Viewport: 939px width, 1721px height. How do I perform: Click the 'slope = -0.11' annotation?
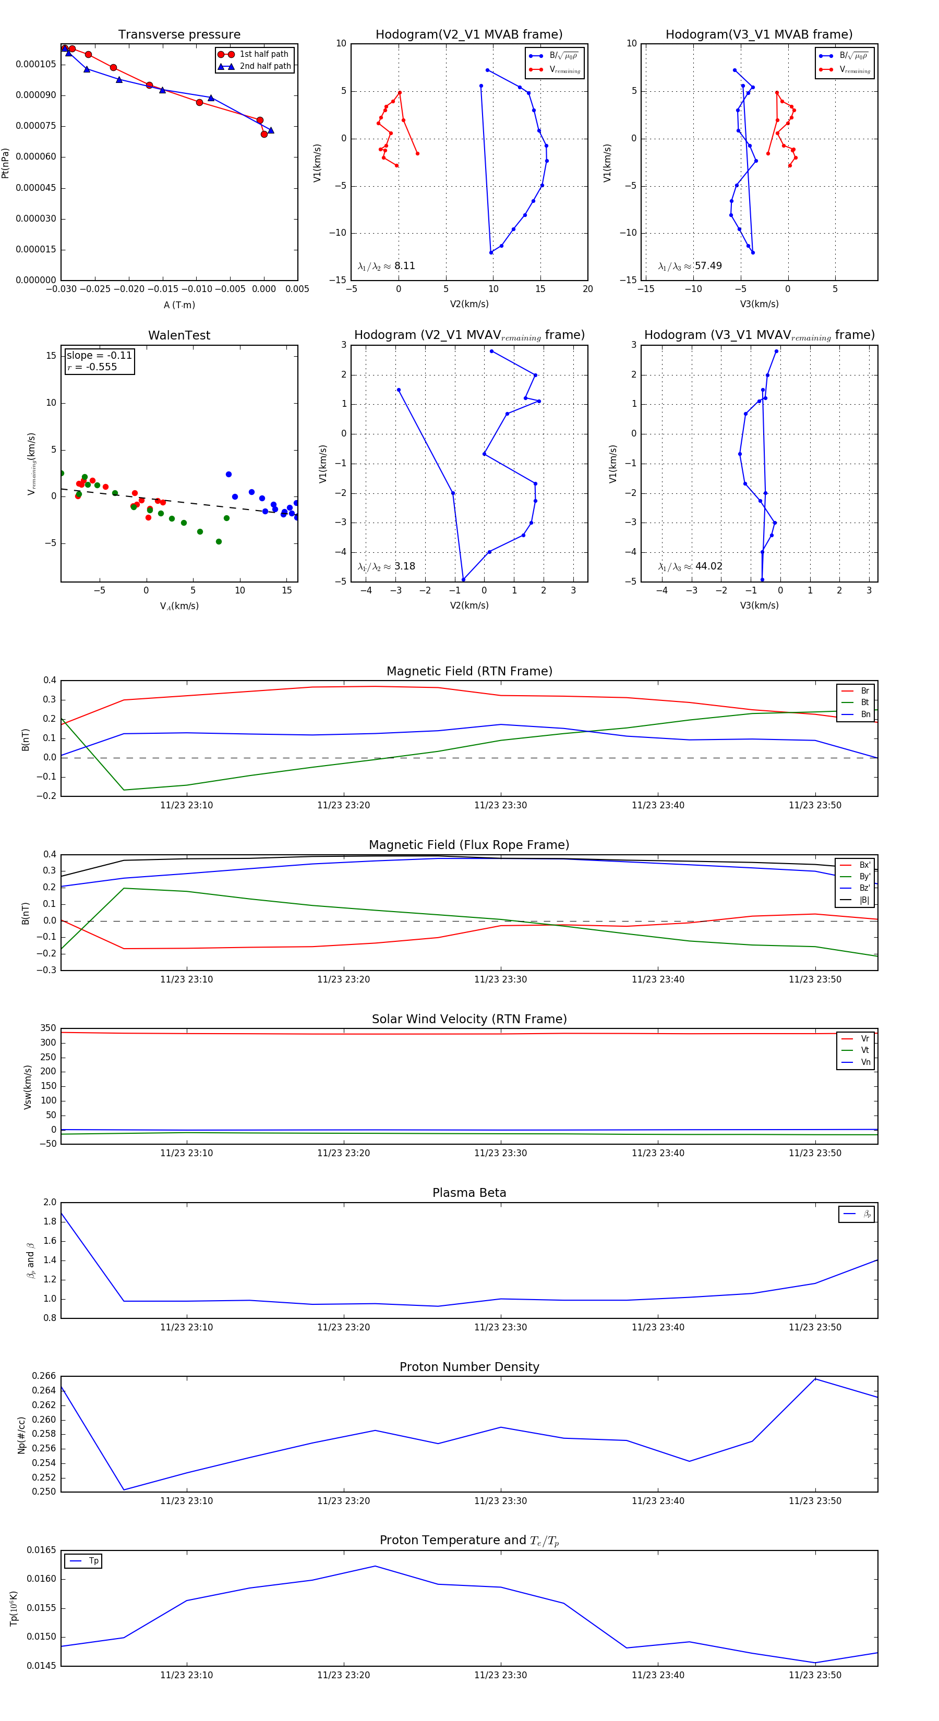[99, 356]
